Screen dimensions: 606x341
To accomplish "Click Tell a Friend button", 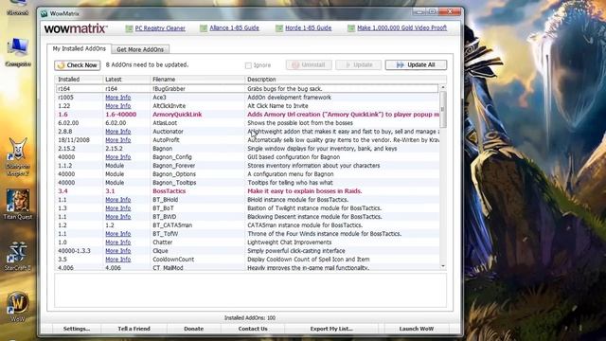I will click(x=134, y=329).
